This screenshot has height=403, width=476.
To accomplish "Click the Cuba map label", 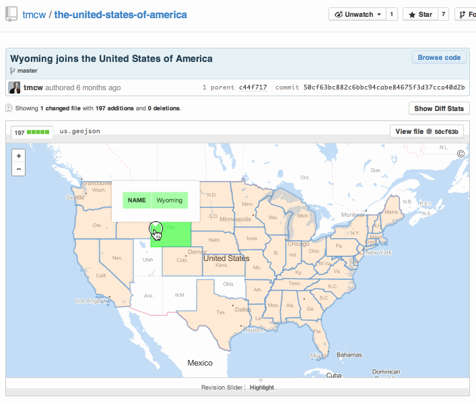I will pyautogui.click(x=334, y=375).
